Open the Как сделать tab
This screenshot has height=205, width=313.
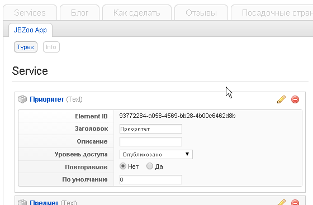(137, 13)
